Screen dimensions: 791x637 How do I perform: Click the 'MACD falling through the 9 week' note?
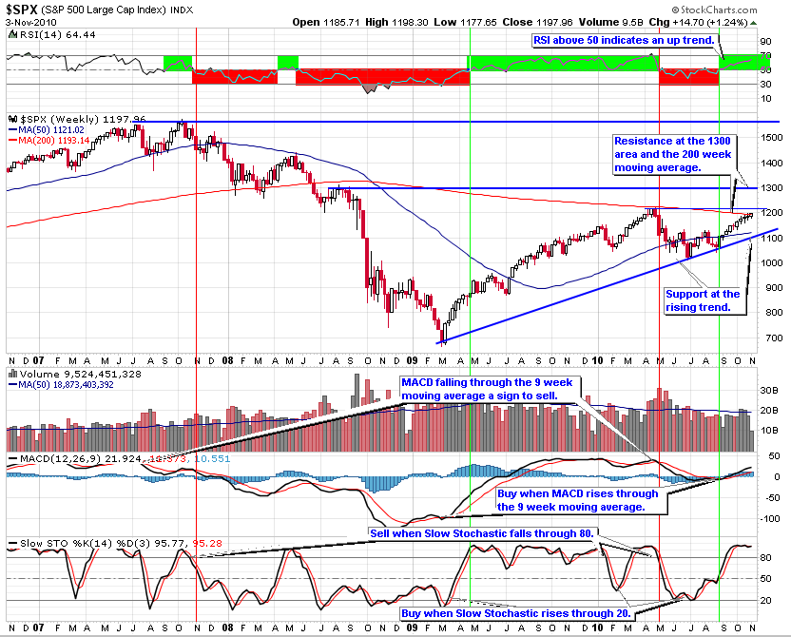click(489, 390)
